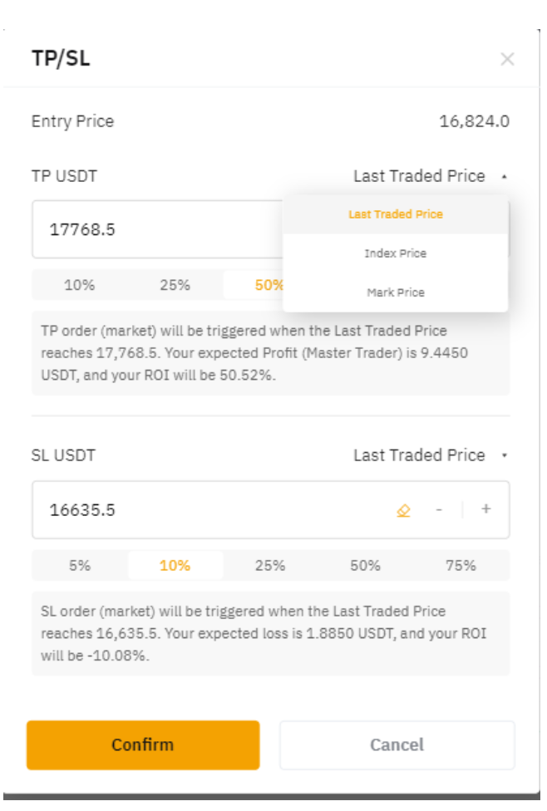Select the 50% take-profit preset
This screenshot has height=811, width=547.
click(x=268, y=285)
